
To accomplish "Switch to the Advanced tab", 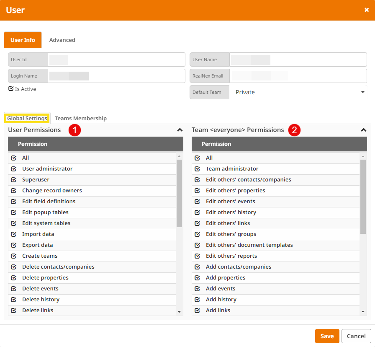I will [x=62, y=40].
